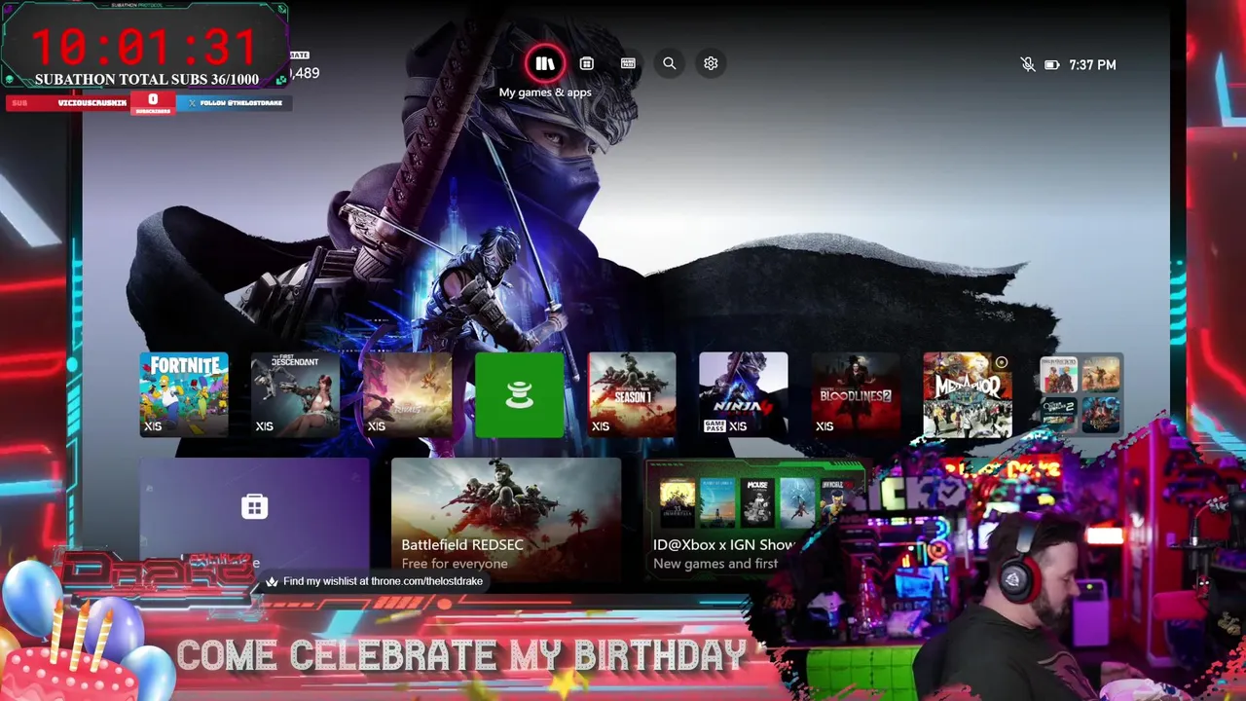Viewport: 1246px width, 701px height.
Task: Launch the Fortnite game tile
Action: (x=184, y=394)
